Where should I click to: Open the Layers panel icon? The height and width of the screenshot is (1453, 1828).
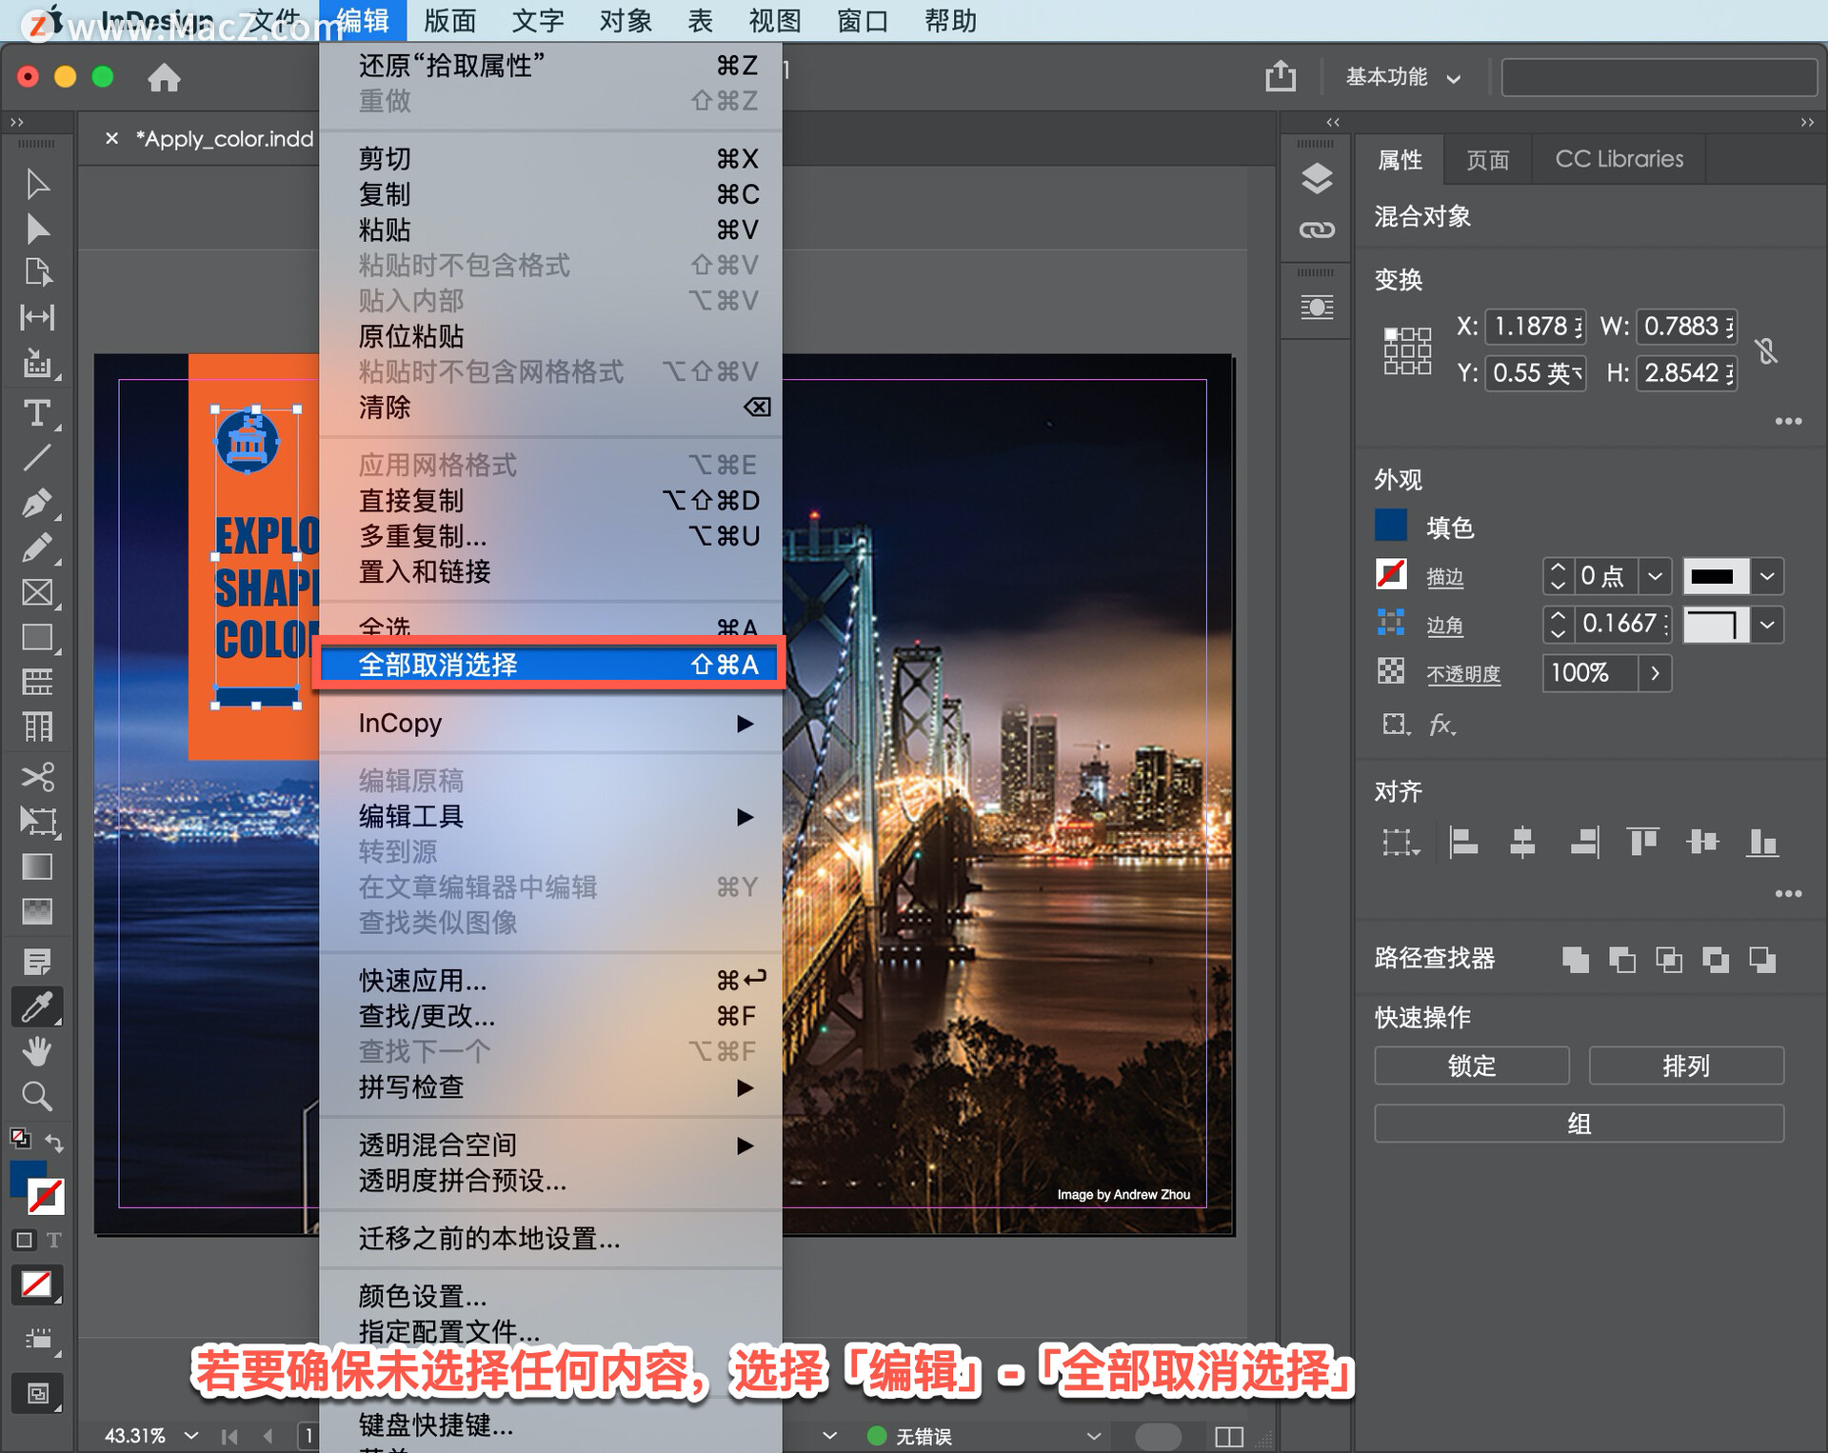tap(1316, 178)
